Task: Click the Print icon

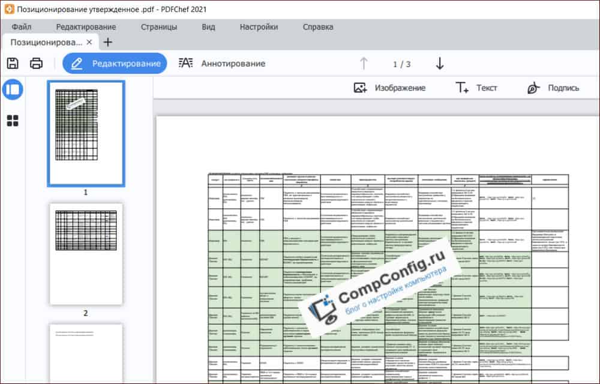Action: click(x=37, y=63)
